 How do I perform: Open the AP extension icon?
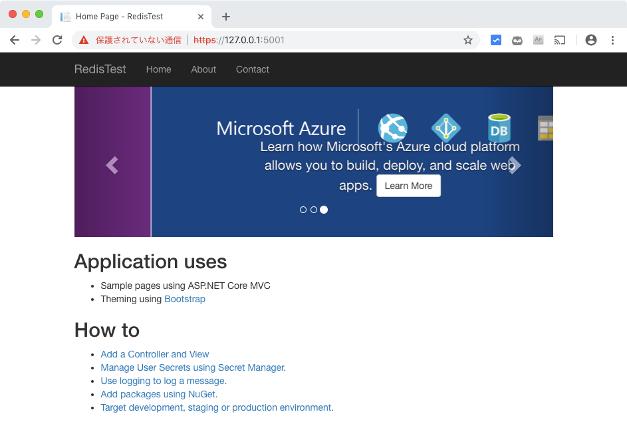pos(538,40)
